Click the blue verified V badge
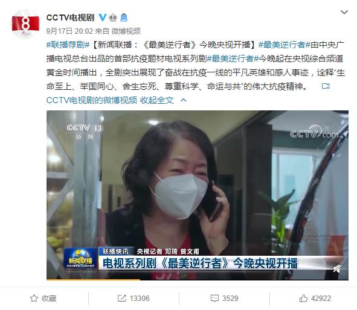357x310 pixels. click(103, 17)
